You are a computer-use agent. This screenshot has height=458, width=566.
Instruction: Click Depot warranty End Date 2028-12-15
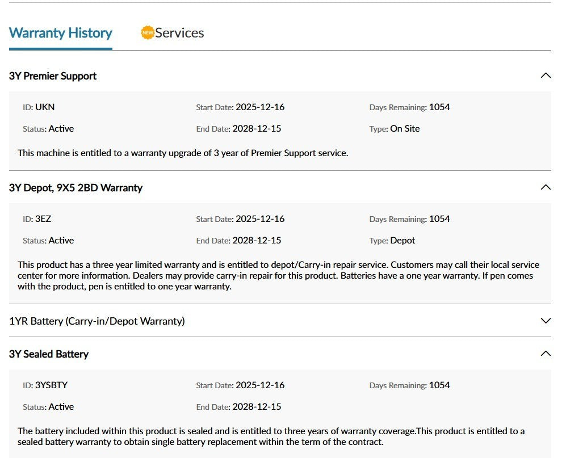pyautogui.click(x=257, y=241)
